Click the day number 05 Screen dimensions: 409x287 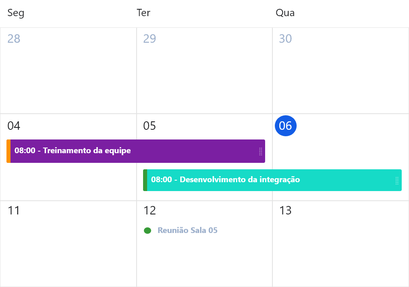pos(150,126)
